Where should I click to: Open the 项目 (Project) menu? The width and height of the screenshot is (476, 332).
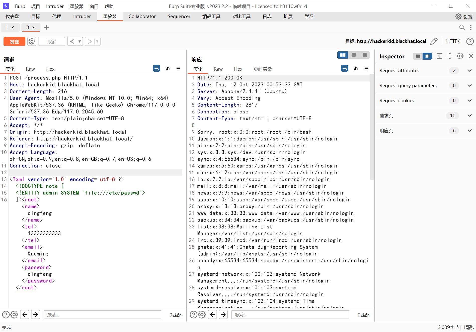tap(35, 6)
